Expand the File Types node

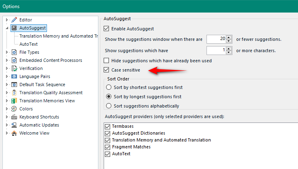[7, 52]
